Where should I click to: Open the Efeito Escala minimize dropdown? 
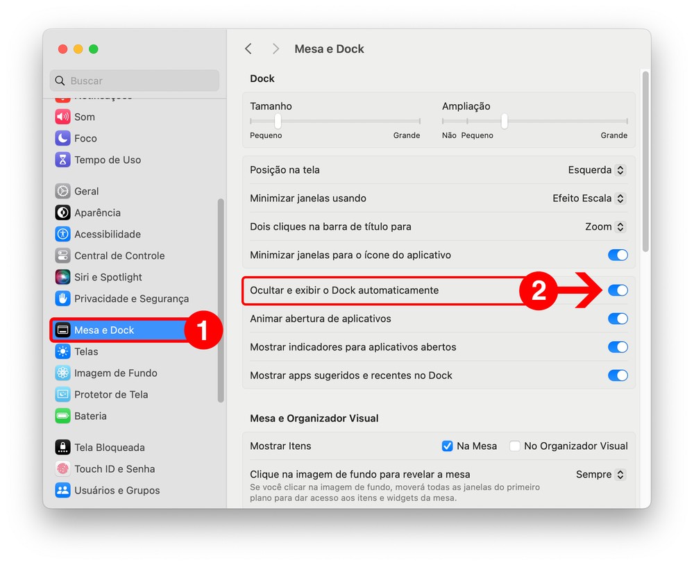click(589, 199)
